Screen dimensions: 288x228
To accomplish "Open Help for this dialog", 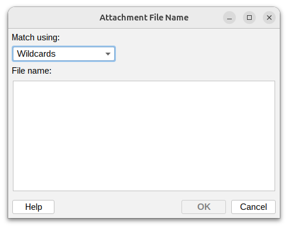I will [x=33, y=207].
